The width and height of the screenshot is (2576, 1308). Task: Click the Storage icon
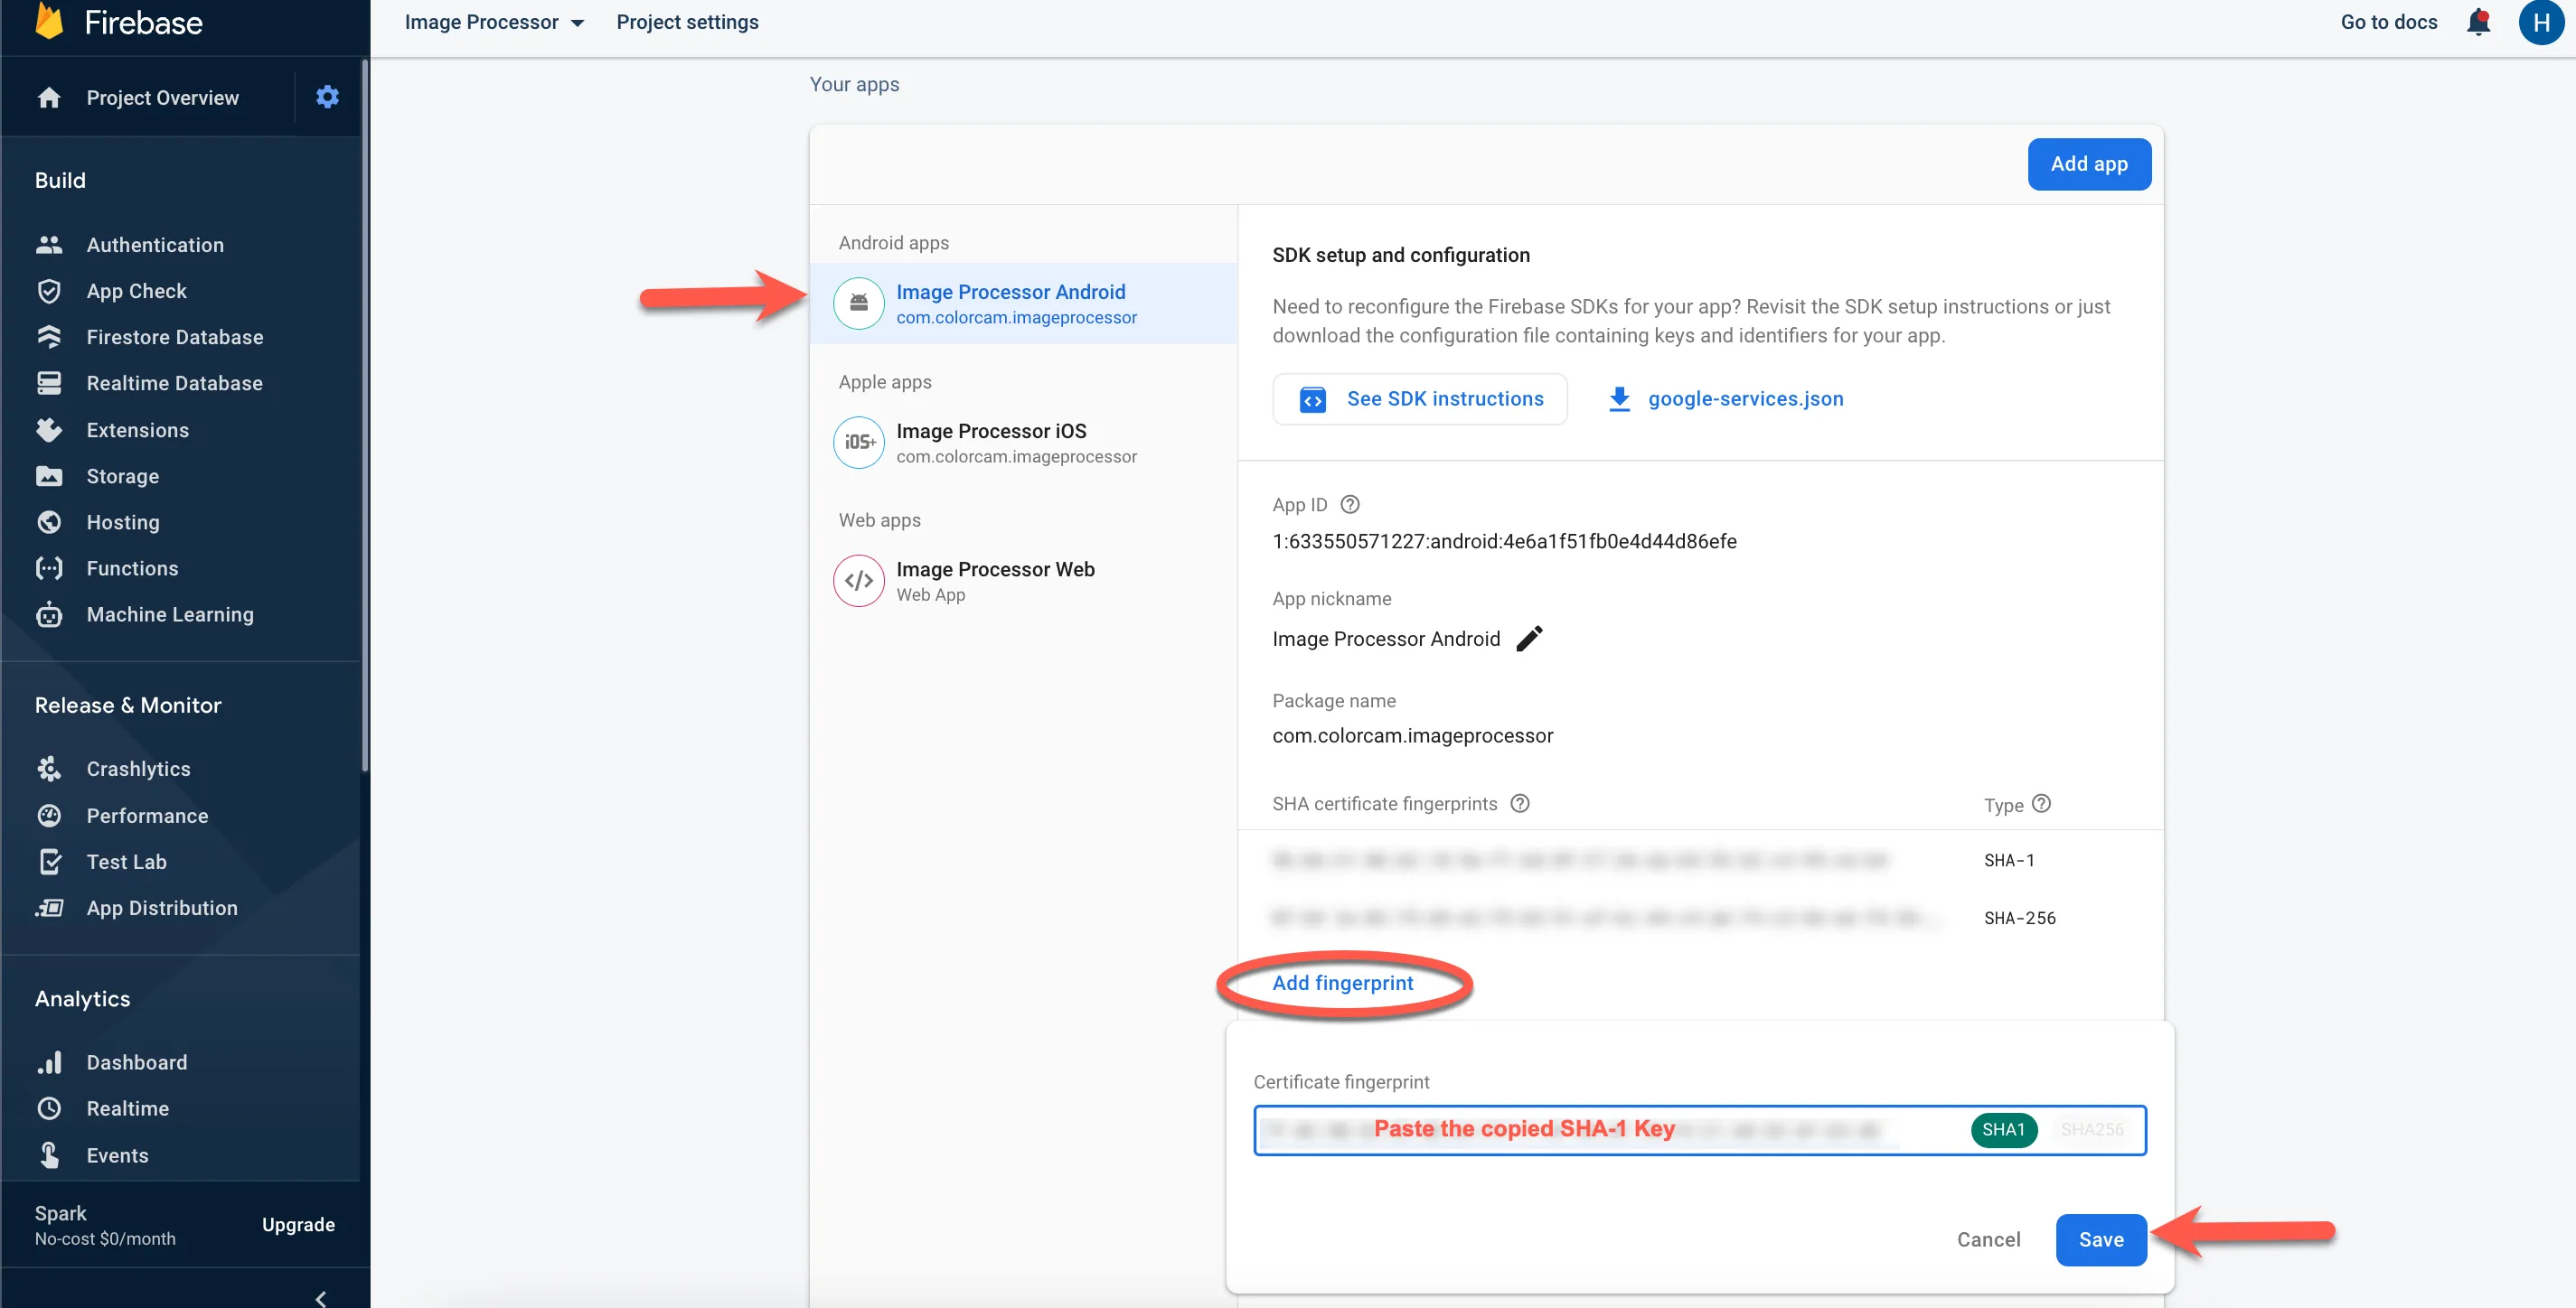click(49, 476)
